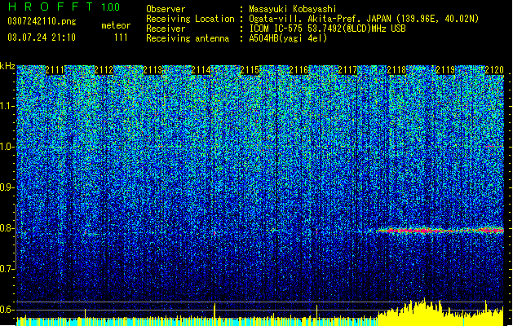Image resolution: width=513 pixels, height=326 pixels.
Task: Select the 2118 time marker
Action: (396, 70)
